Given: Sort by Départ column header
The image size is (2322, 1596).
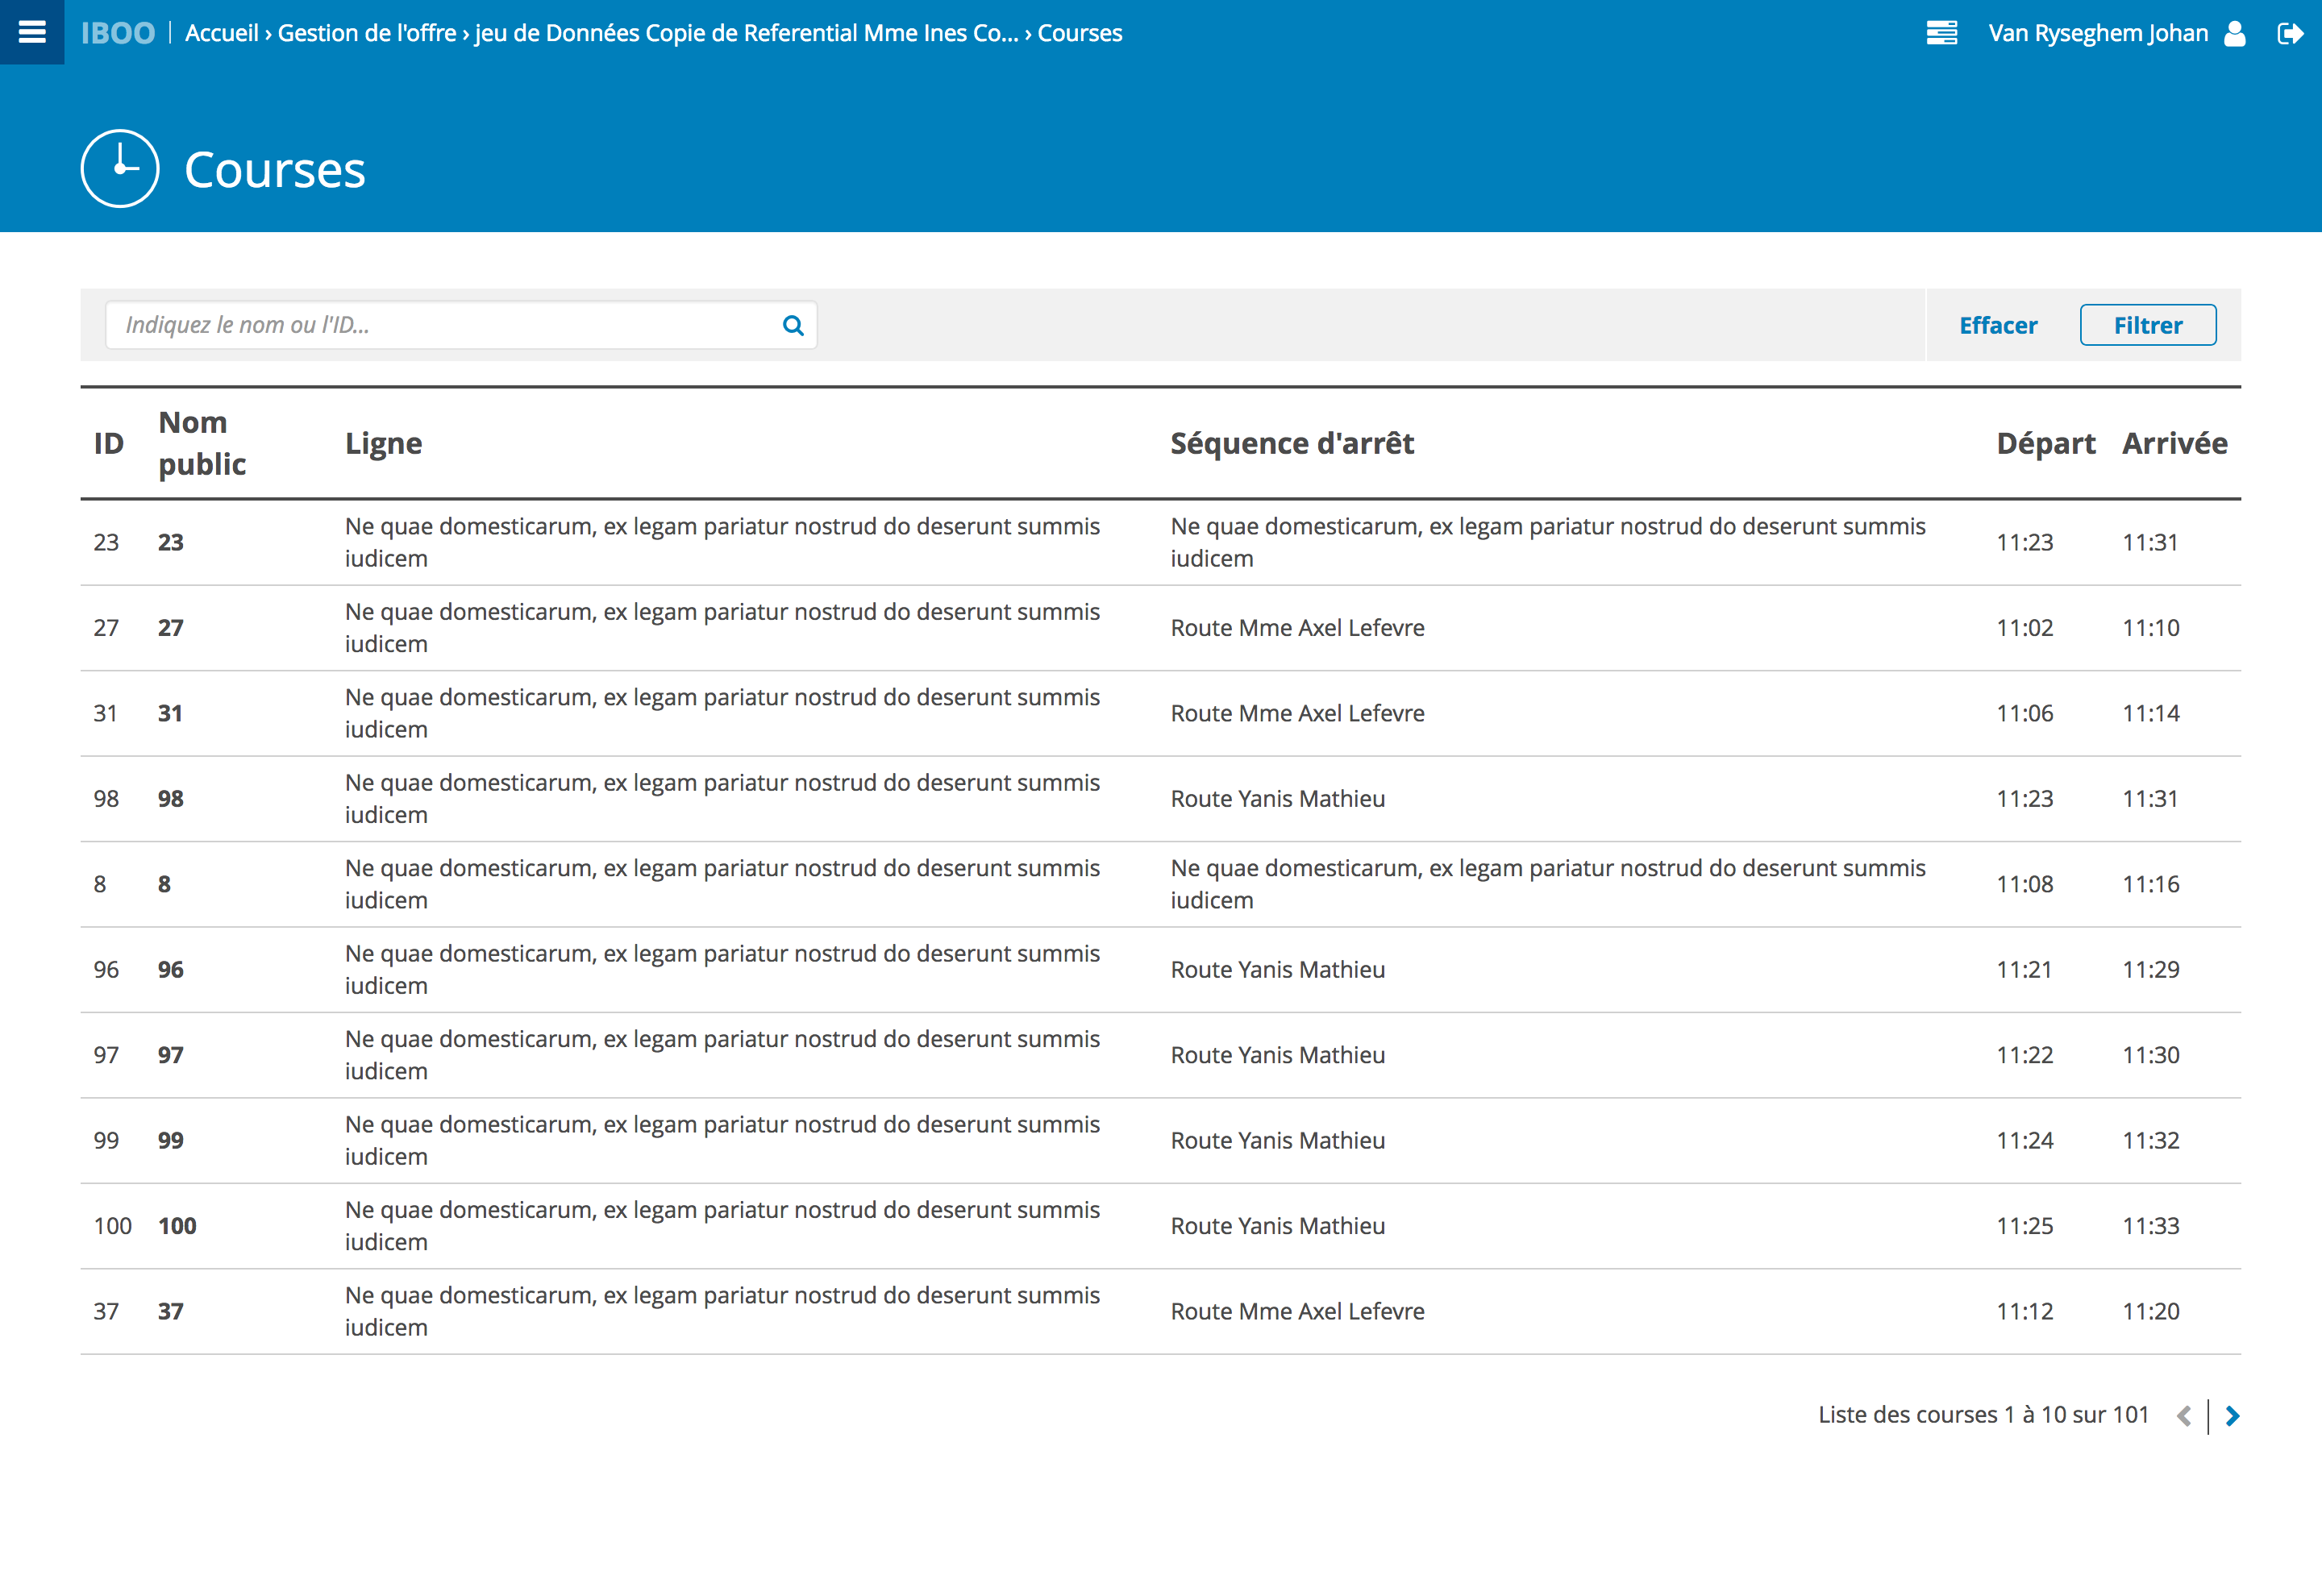Looking at the screenshot, I should 2045,443.
